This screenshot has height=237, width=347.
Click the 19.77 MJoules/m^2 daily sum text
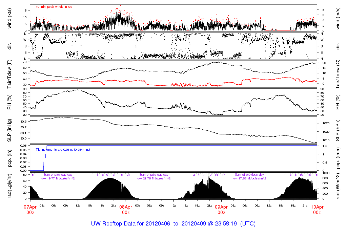click(x=58, y=178)
